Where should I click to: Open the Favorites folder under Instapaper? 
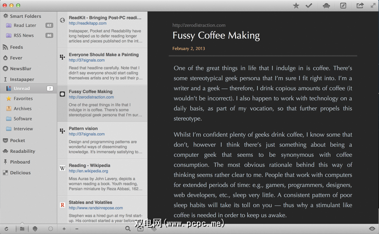pos(23,99)
